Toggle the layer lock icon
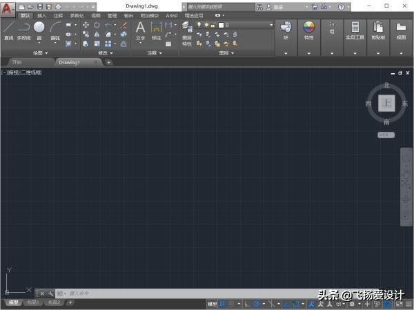Image resolution: width=414 pixels, height=310 pixels. pos(213,26)
